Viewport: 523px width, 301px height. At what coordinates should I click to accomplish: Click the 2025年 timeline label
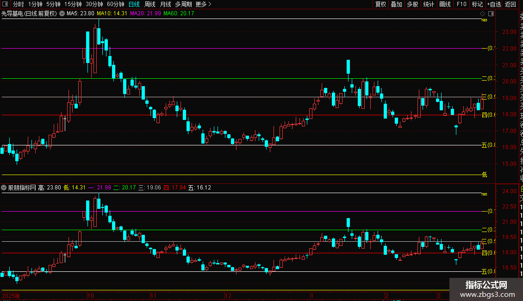11,296
